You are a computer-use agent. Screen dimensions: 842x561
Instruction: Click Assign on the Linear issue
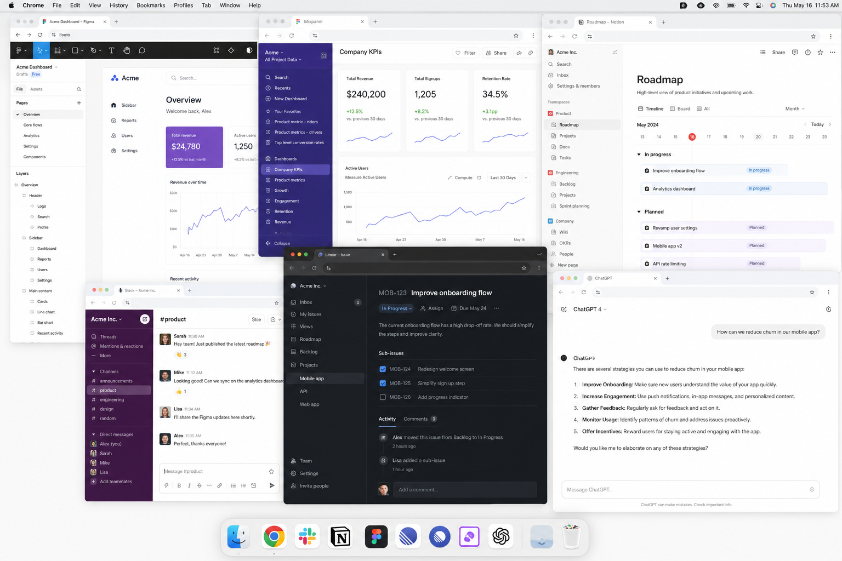pyautogui.click(x=431, y=308)
